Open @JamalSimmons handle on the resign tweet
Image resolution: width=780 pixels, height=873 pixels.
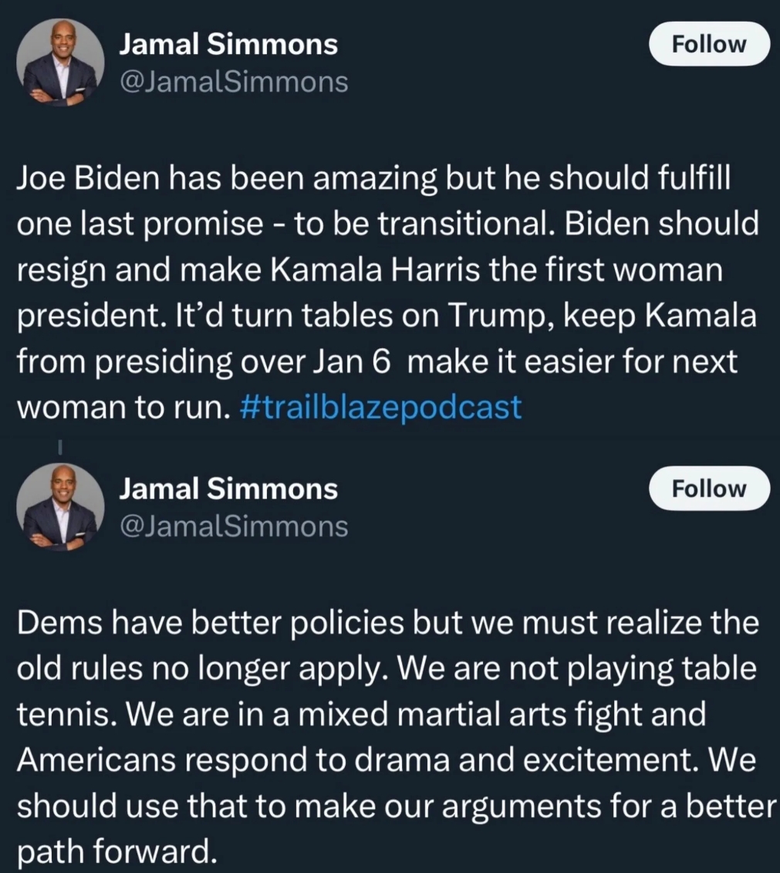[234, 82]
